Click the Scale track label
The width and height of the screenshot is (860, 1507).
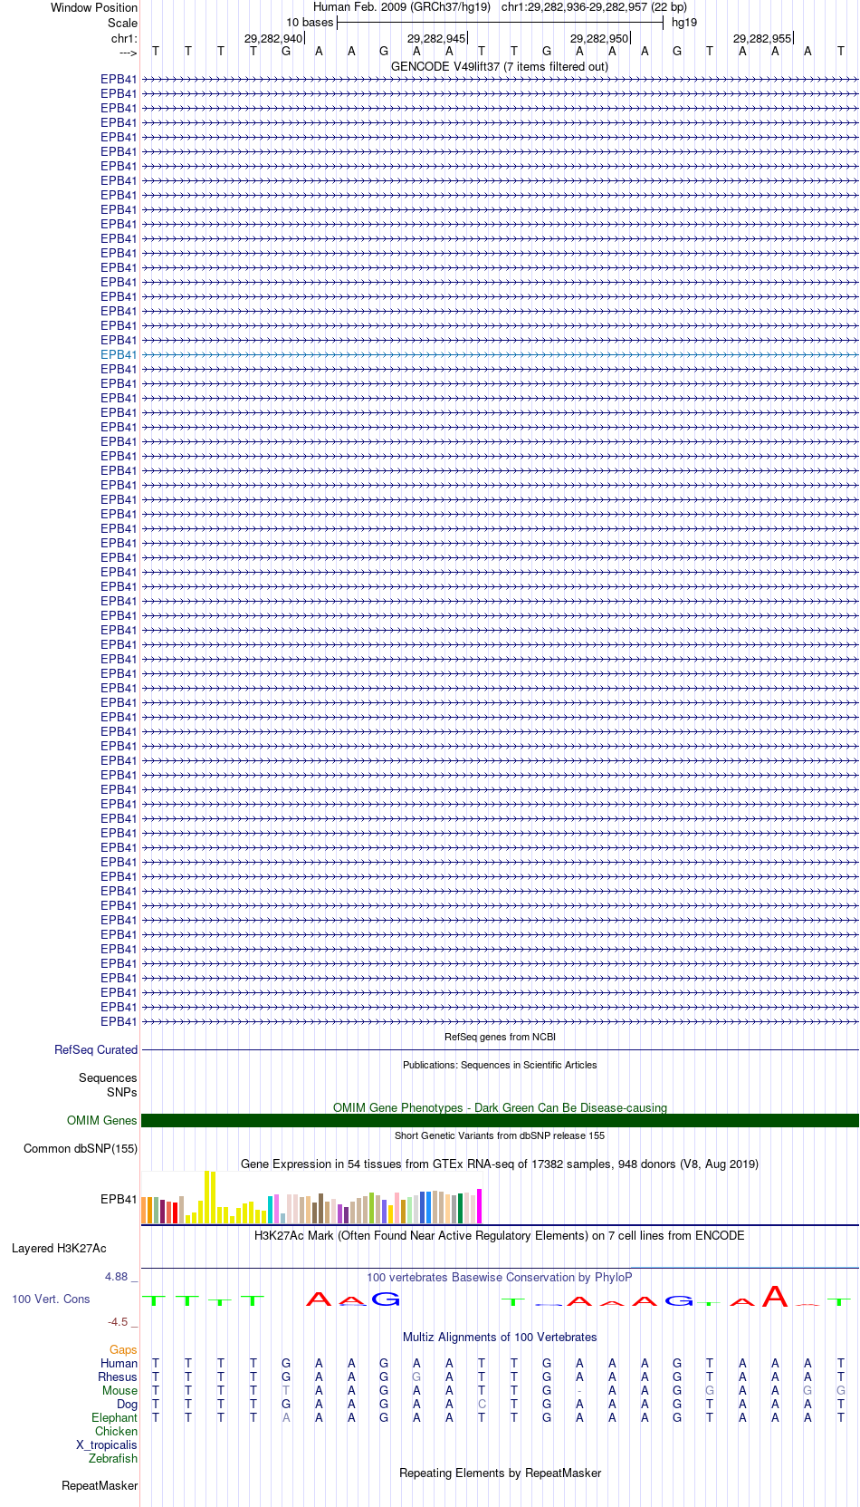tap(123, 23)
